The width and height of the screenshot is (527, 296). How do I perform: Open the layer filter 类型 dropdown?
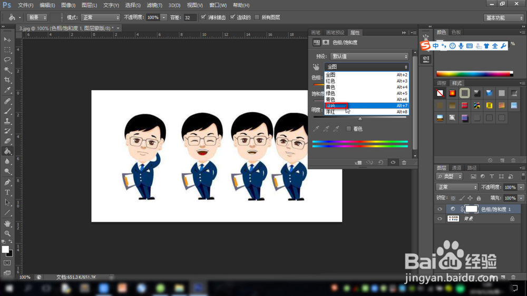[x=450, y=176]
